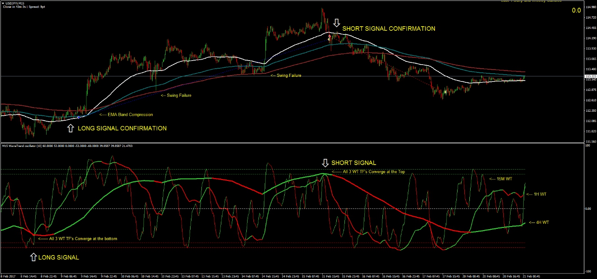
Task: Click the '20 Feb 16:45' time axis label
Action: click(511, 276)
